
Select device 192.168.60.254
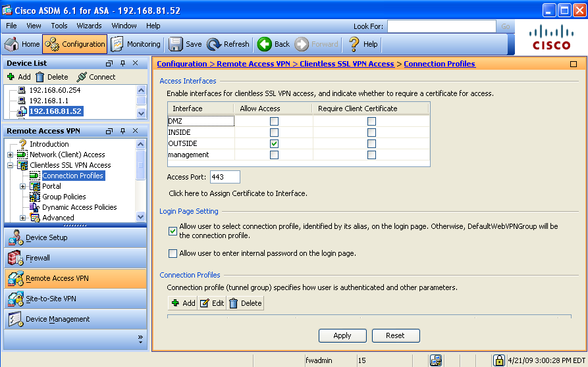tap(55, 90)
